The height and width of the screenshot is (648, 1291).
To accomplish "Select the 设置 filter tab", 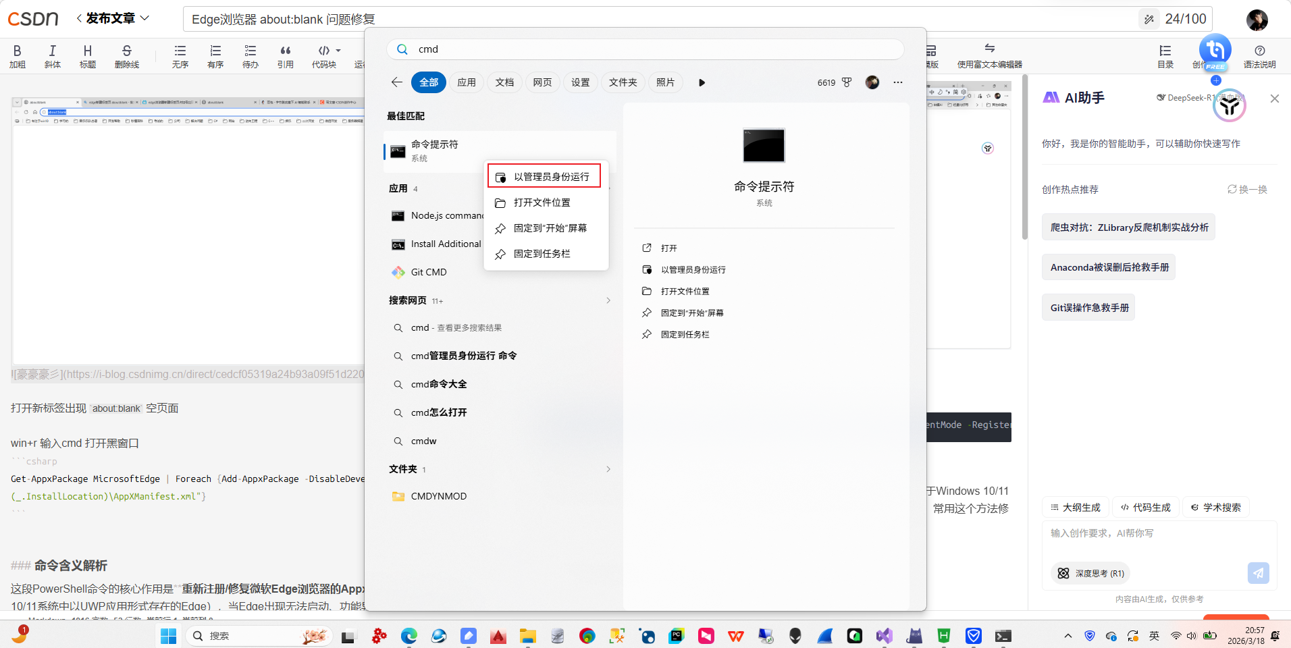I will coord(580,82).
